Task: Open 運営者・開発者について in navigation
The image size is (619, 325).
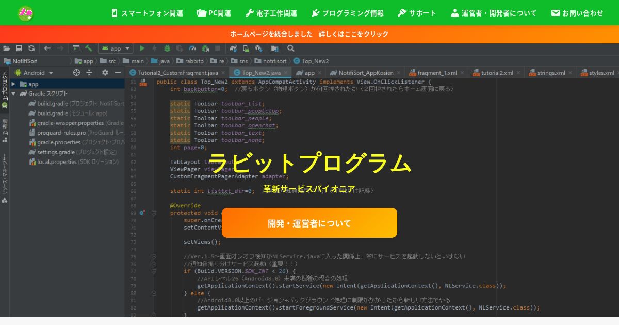Action: [494, 13]
